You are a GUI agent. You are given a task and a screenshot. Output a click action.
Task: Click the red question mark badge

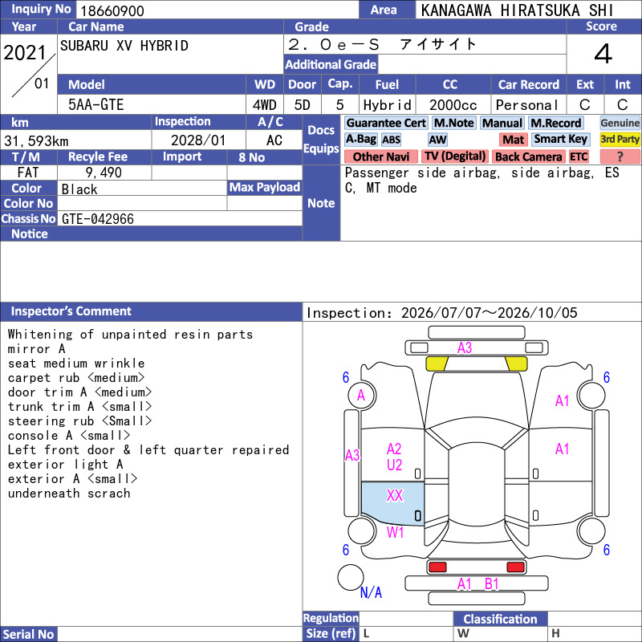[620, 156]
